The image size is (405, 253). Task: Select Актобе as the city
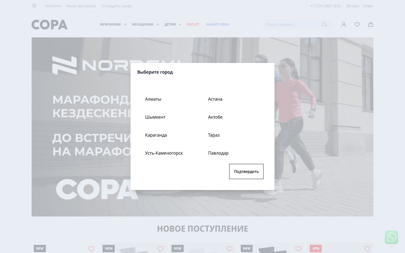[215, 117]
